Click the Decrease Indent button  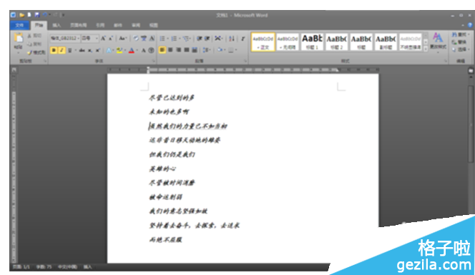coord(200,39)
